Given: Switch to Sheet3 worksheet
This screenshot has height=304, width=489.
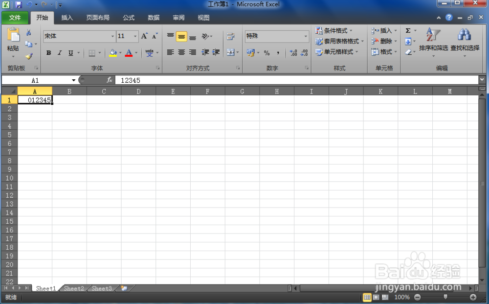Looking at the screenshot, I should (x=102, y=288).
